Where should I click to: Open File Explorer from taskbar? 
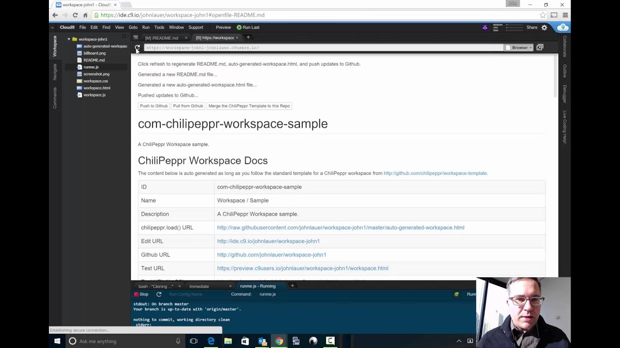(228, 341)
